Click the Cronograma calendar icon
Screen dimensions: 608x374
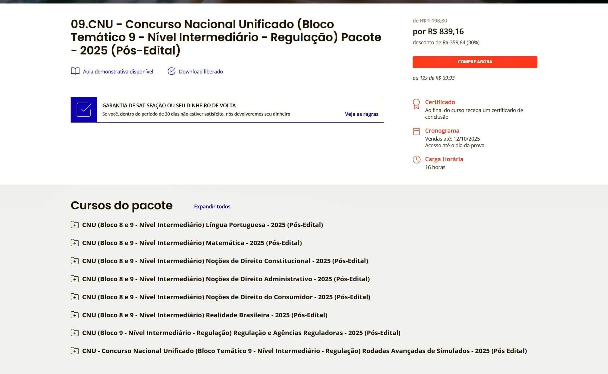[x=416, y=131]
